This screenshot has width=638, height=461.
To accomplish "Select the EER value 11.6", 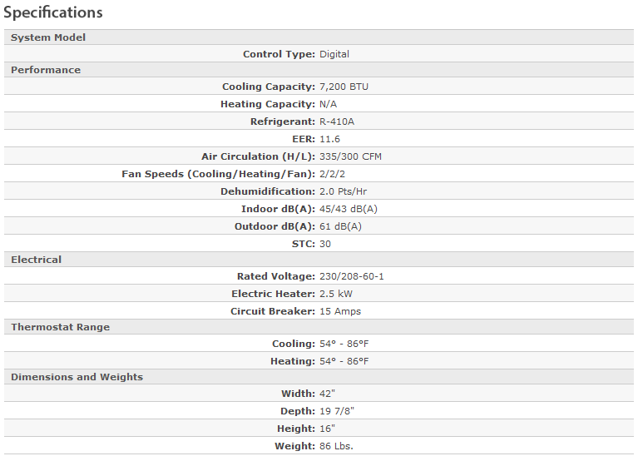I will click(x=329, y=139).
